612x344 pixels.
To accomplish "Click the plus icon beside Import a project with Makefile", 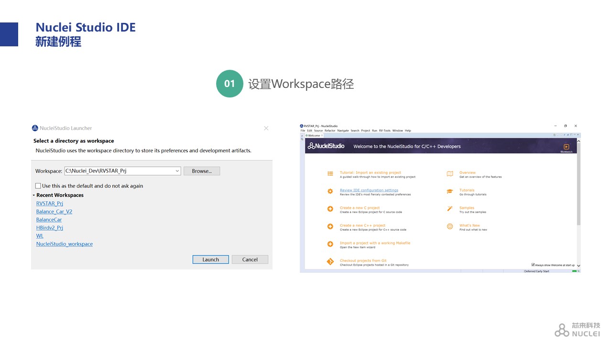I will (x=330, y=244).
